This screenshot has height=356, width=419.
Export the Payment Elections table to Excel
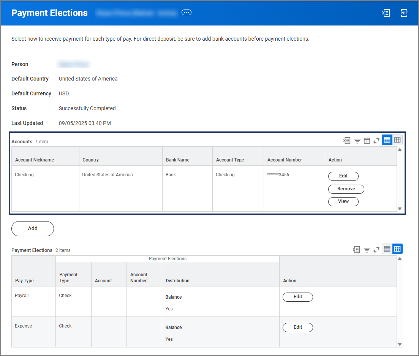pos(356,250)
